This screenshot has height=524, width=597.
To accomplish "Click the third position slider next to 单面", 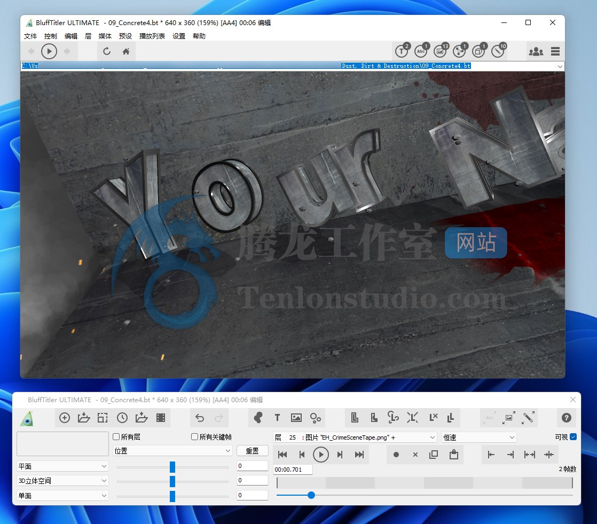I will [x=172, y=496].
